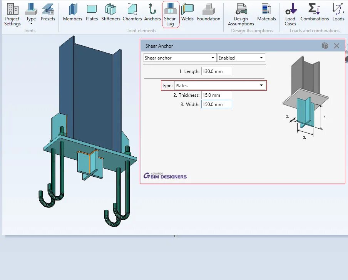348x280 pixels.
Task: Click the shear anchor diagram preview
Action: pos(306,98)
